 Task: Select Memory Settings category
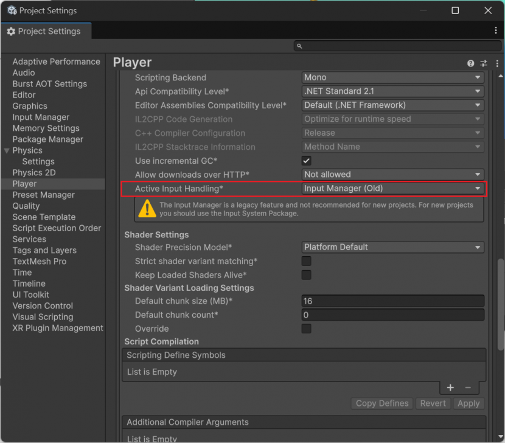(46, 128)
